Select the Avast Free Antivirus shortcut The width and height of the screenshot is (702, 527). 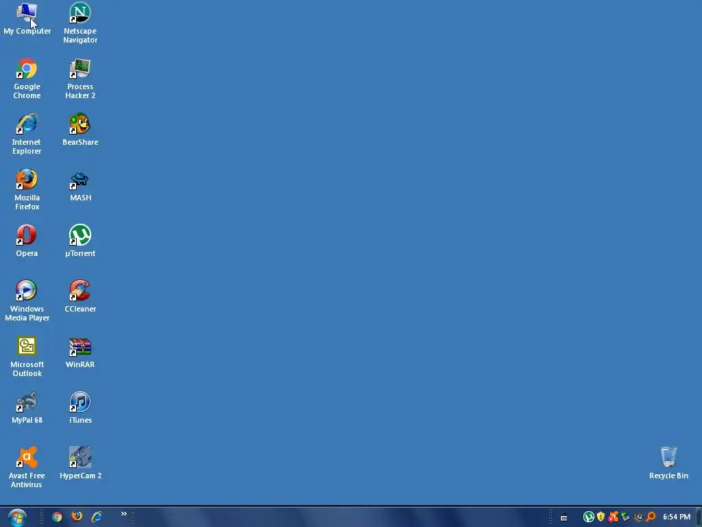pyautogui.click(x=27, y=467)
